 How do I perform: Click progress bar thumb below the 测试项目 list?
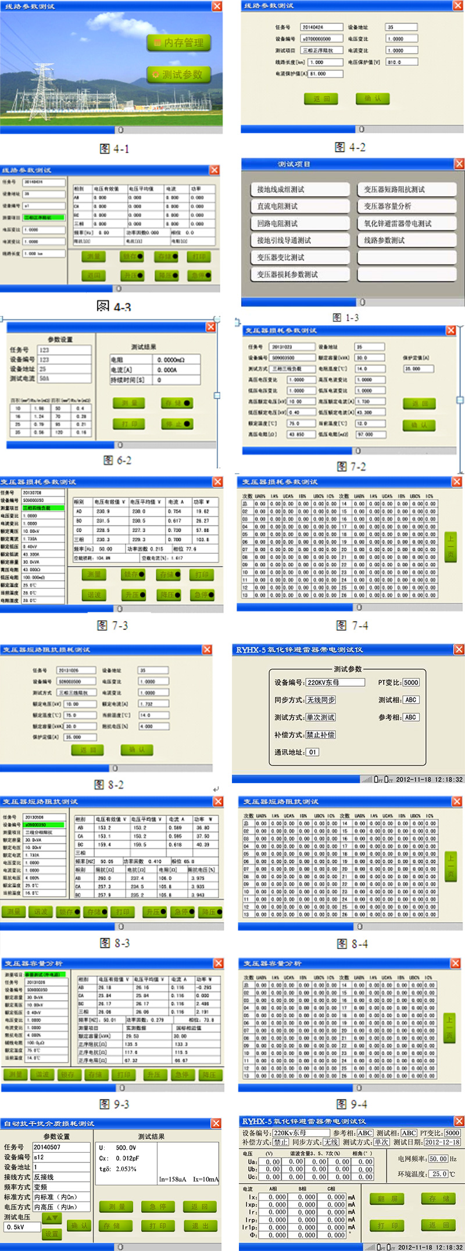(x=362, y=302)
